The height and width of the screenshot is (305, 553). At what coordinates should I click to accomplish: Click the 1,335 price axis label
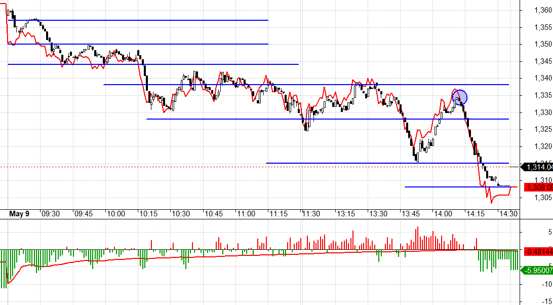pyautogui.click(x=543, y=95)
